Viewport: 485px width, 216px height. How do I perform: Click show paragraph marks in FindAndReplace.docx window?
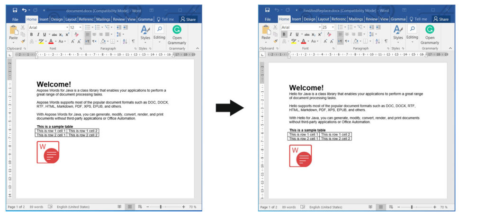[386, 42]
